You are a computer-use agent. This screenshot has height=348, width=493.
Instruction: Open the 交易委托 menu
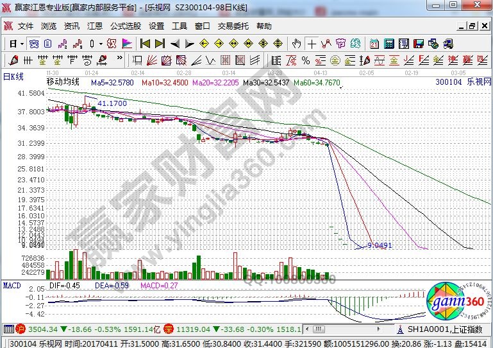233,26
